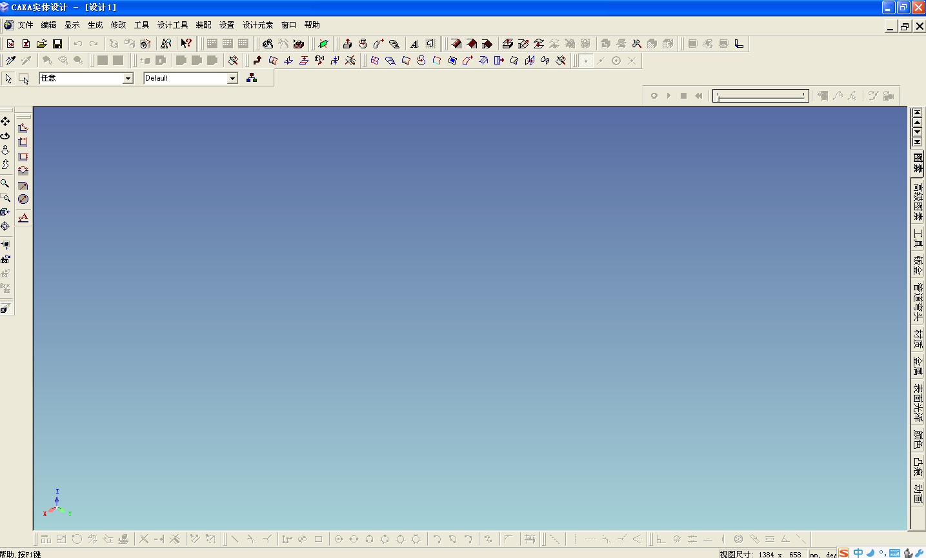Select the walk camera tool

click(5, 164)
